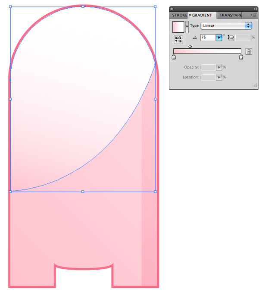Viewport: 265px width, 302px height.
Task: Switch to the Transparency tab
Action: 231,15
